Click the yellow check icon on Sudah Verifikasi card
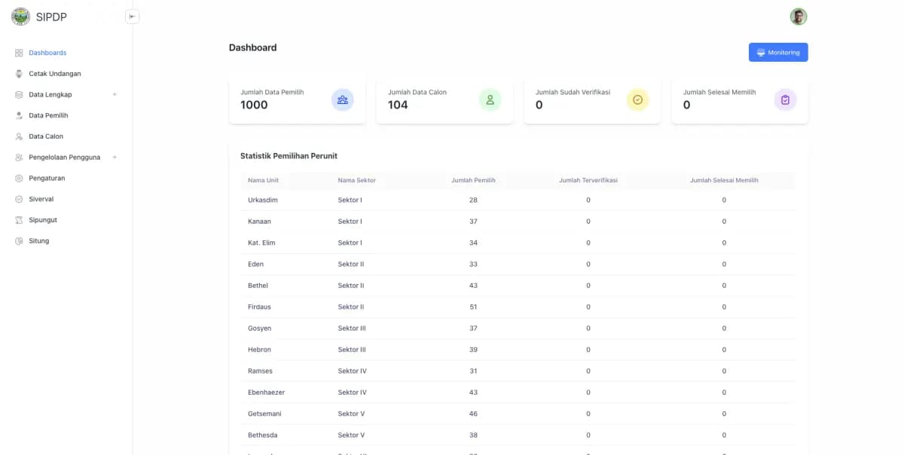Viewport: 904px width, 455px height. pyautogui.click(x=638, y=99)
